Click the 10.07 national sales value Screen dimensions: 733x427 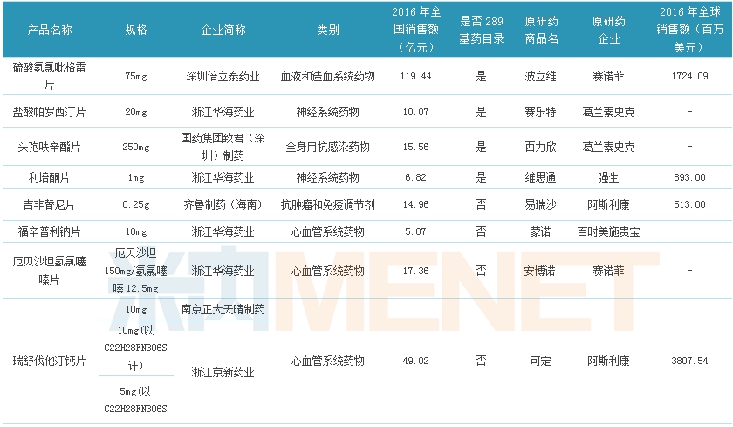point(416,113)
